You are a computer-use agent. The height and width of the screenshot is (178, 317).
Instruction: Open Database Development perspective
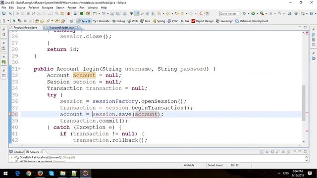(252, 21)
